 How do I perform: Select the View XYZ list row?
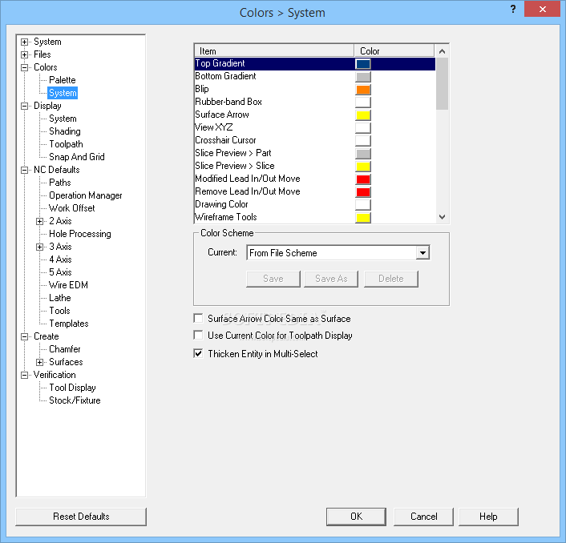pos(315,127)
